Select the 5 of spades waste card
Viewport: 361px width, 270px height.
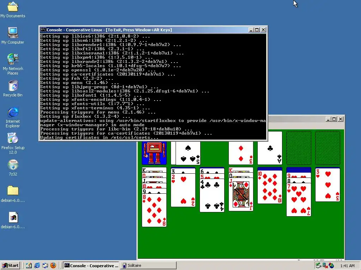tap(188, 153)
